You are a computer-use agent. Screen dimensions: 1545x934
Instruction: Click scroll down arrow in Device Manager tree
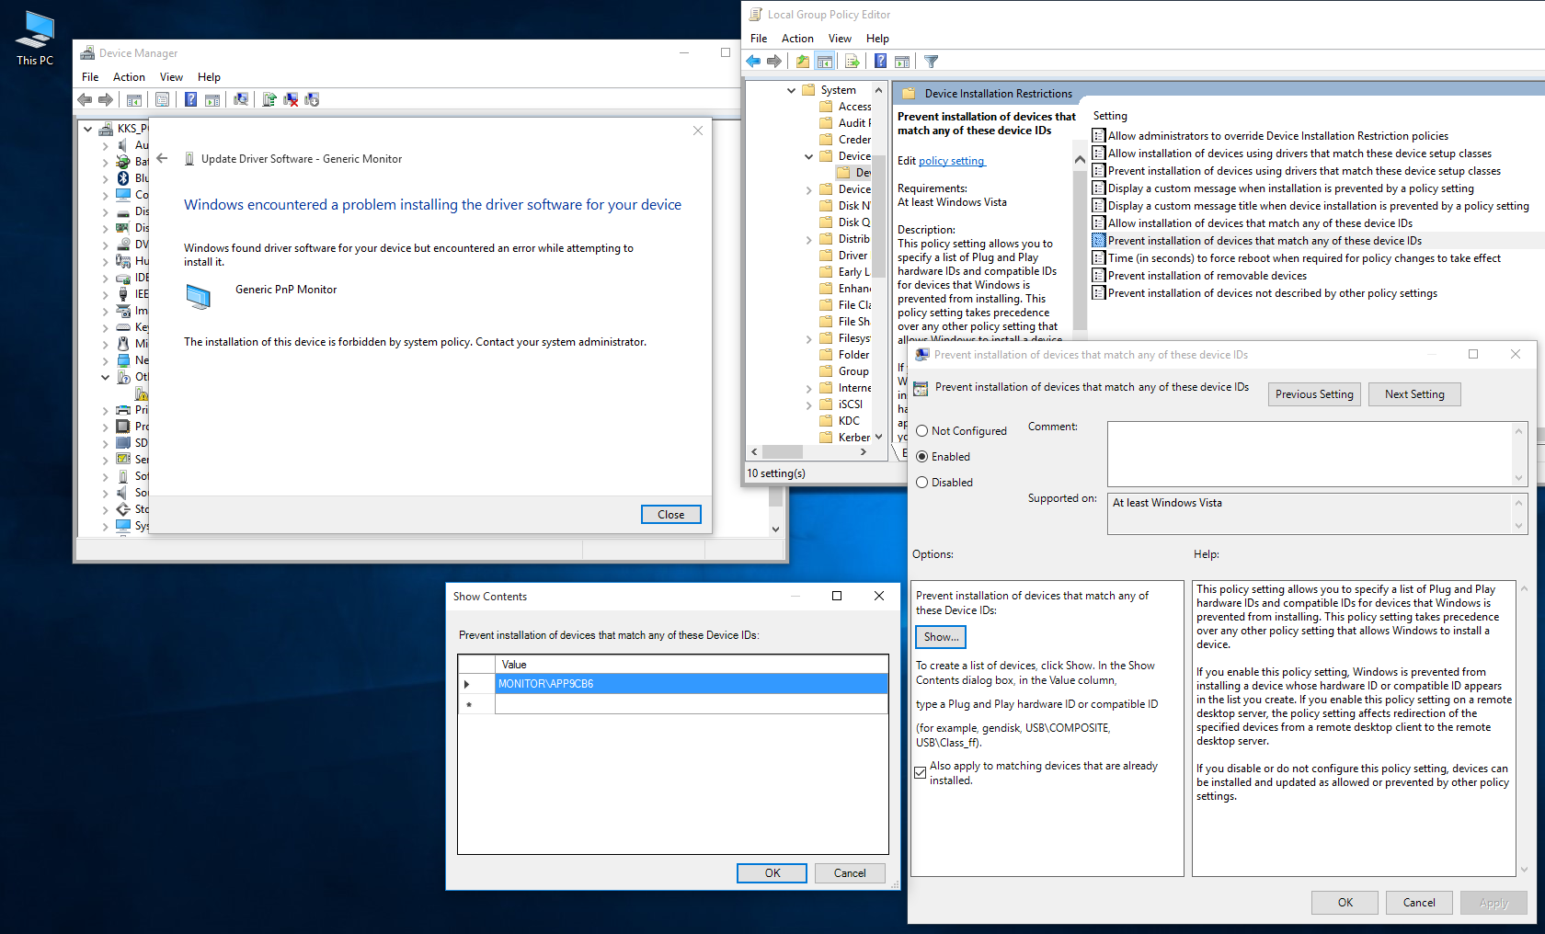(x=775, y=530)
